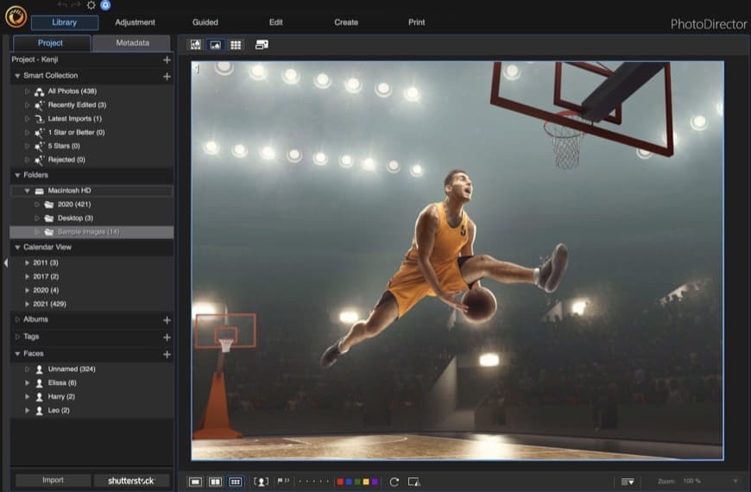This screenshot has width=751, height=492.
Task: Open the 2020 (421) folder
Action: 74,205
